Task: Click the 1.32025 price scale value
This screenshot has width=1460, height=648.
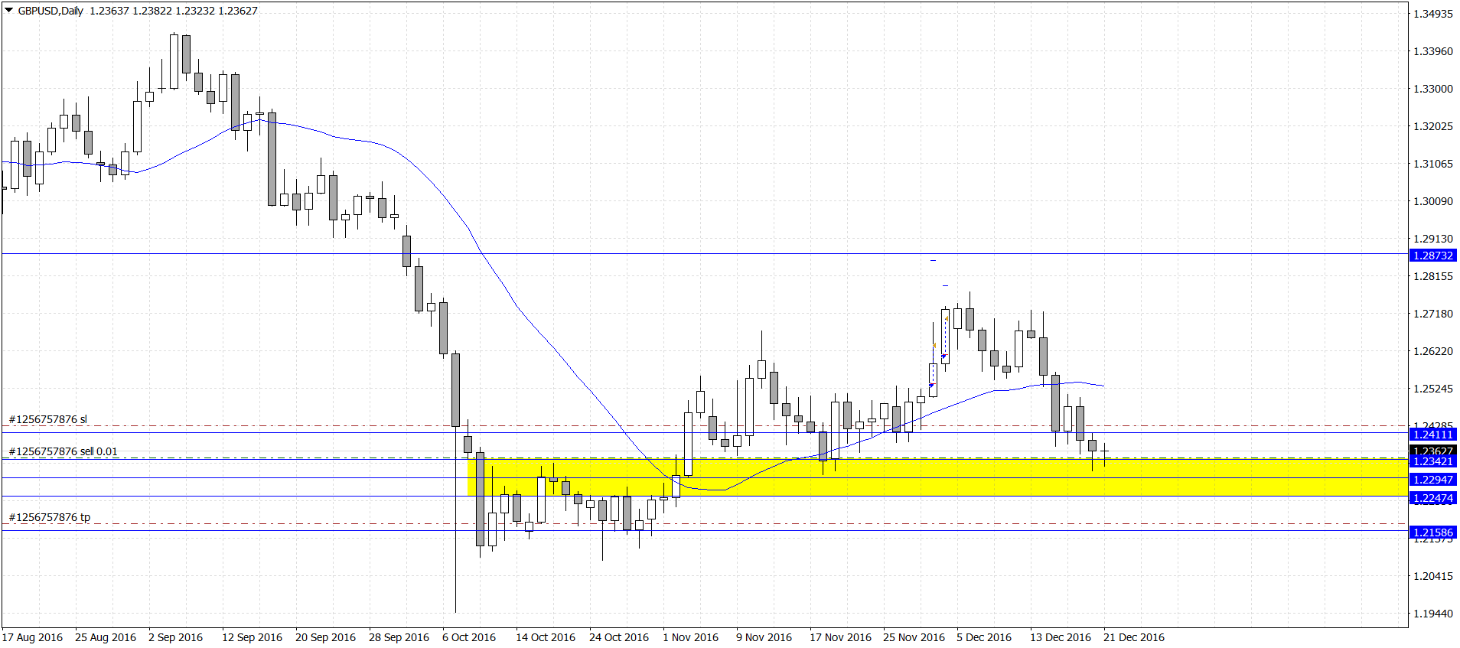Action: point(1433,126)
